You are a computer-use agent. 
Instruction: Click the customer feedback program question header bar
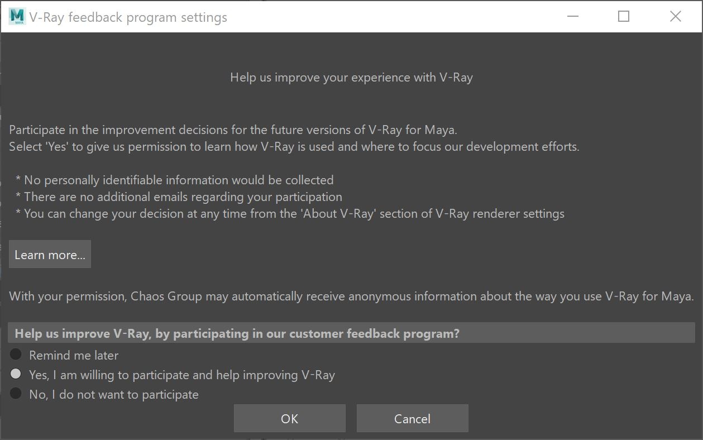pyautogui.click(x=351, y=333)
